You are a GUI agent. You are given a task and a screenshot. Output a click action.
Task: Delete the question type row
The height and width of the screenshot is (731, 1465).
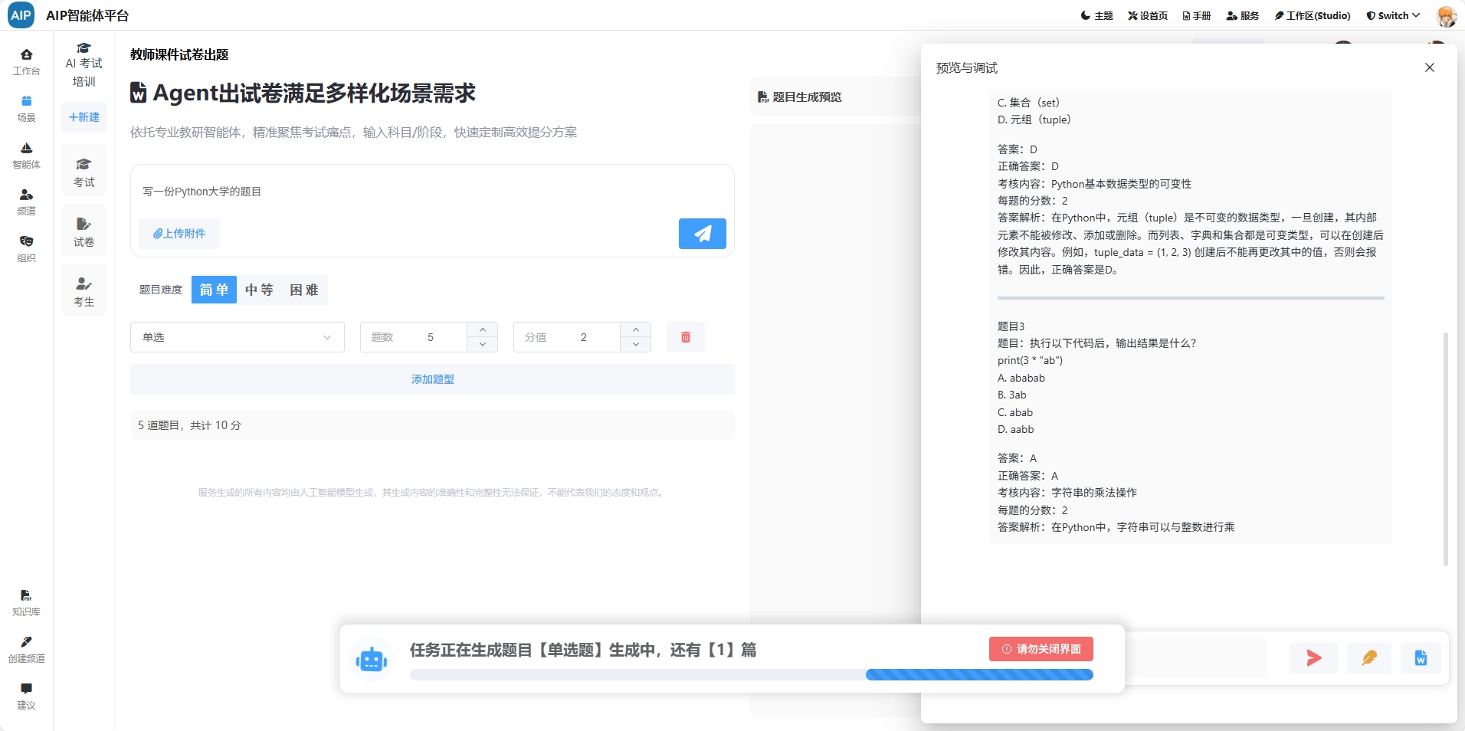686,337
